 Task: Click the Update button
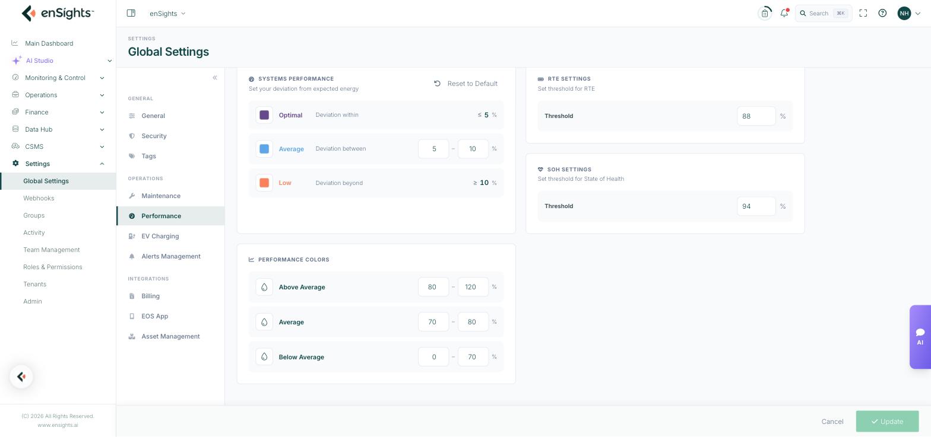coord(887,422)
